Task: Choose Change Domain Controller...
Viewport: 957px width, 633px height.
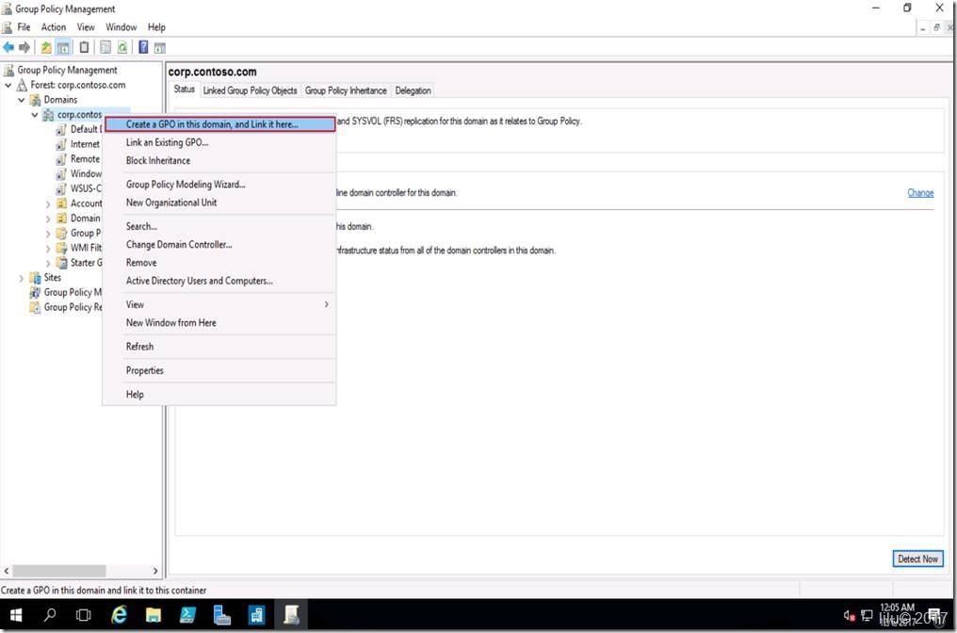Action: click(x=219, y=244)
